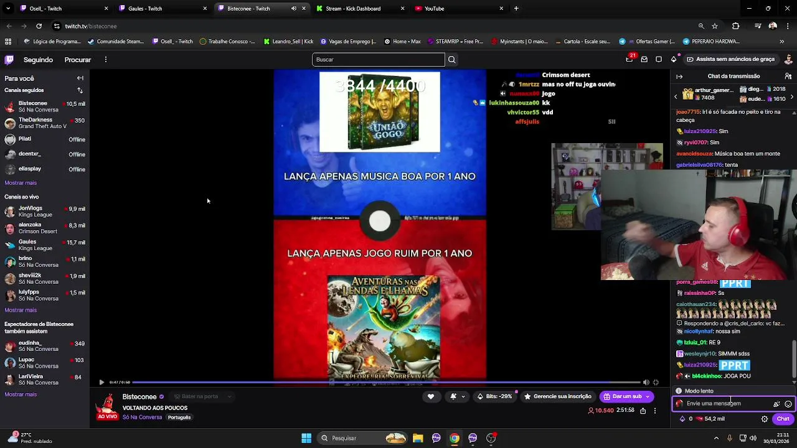The image size is (797, 448).
Task: Click the Bisteconee channel avatar AO VIVO
Action: click(107, 407)
